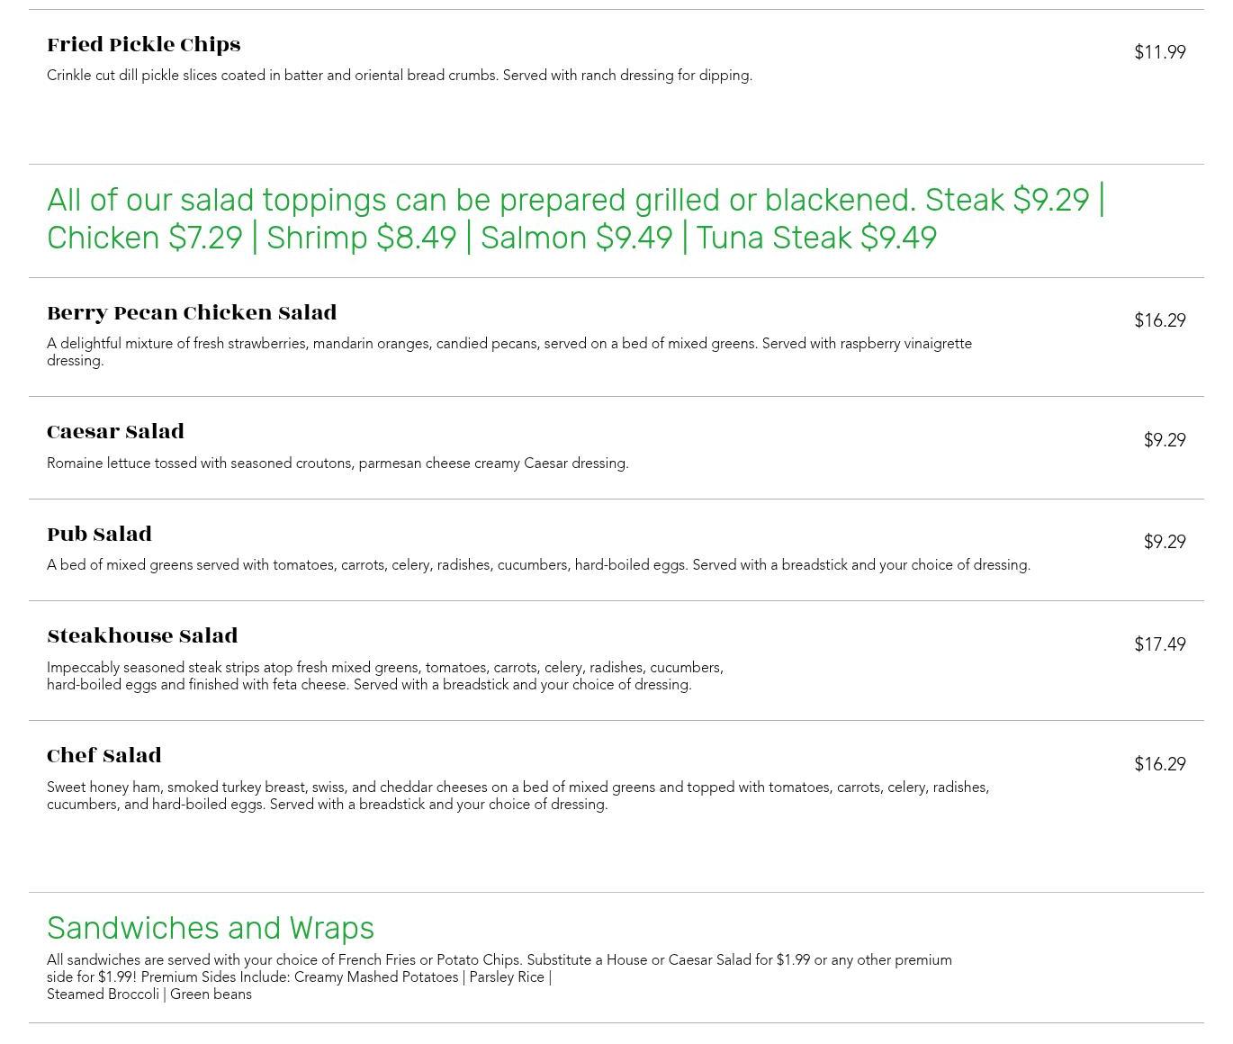Open the Berry Pecan Chicken Salad item
Viewport: 1233px width, 1044px height.
192,313
